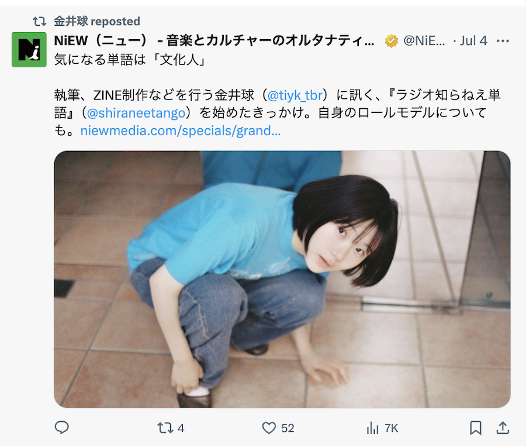Share the post via upload icon
Image resolution: width=526 pixels, height=446 pixels.
coord(503,428)
